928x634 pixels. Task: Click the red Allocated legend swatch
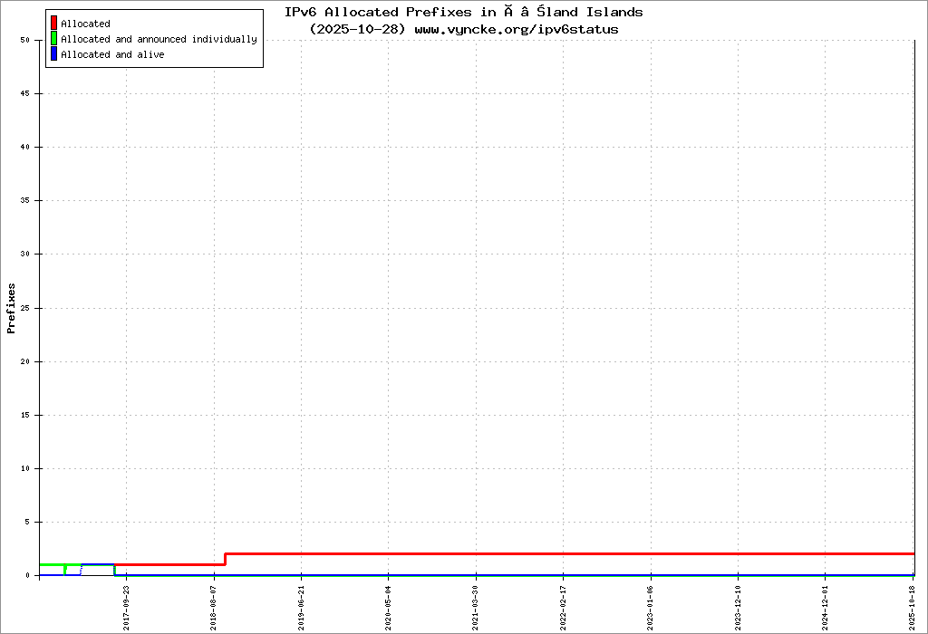[54, 24]
